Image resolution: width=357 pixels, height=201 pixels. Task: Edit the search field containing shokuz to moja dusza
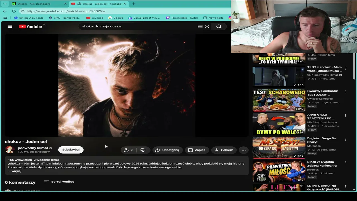click(x=138, y=26)
